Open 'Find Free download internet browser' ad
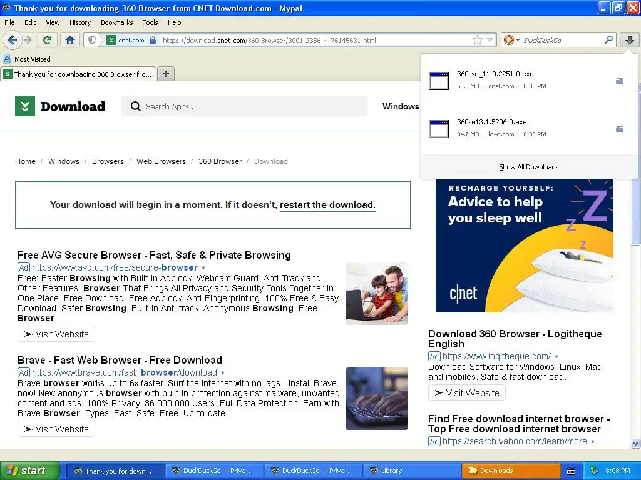 [x=519, y=424]
